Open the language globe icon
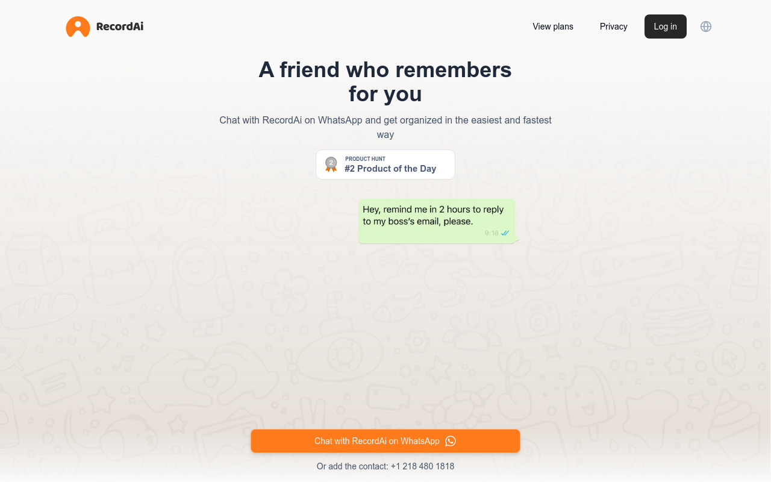This screenshot has height=482, width=771. (x=706, y=27)
